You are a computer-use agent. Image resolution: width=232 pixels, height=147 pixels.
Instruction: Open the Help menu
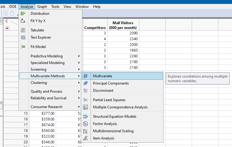coord(97,7)
